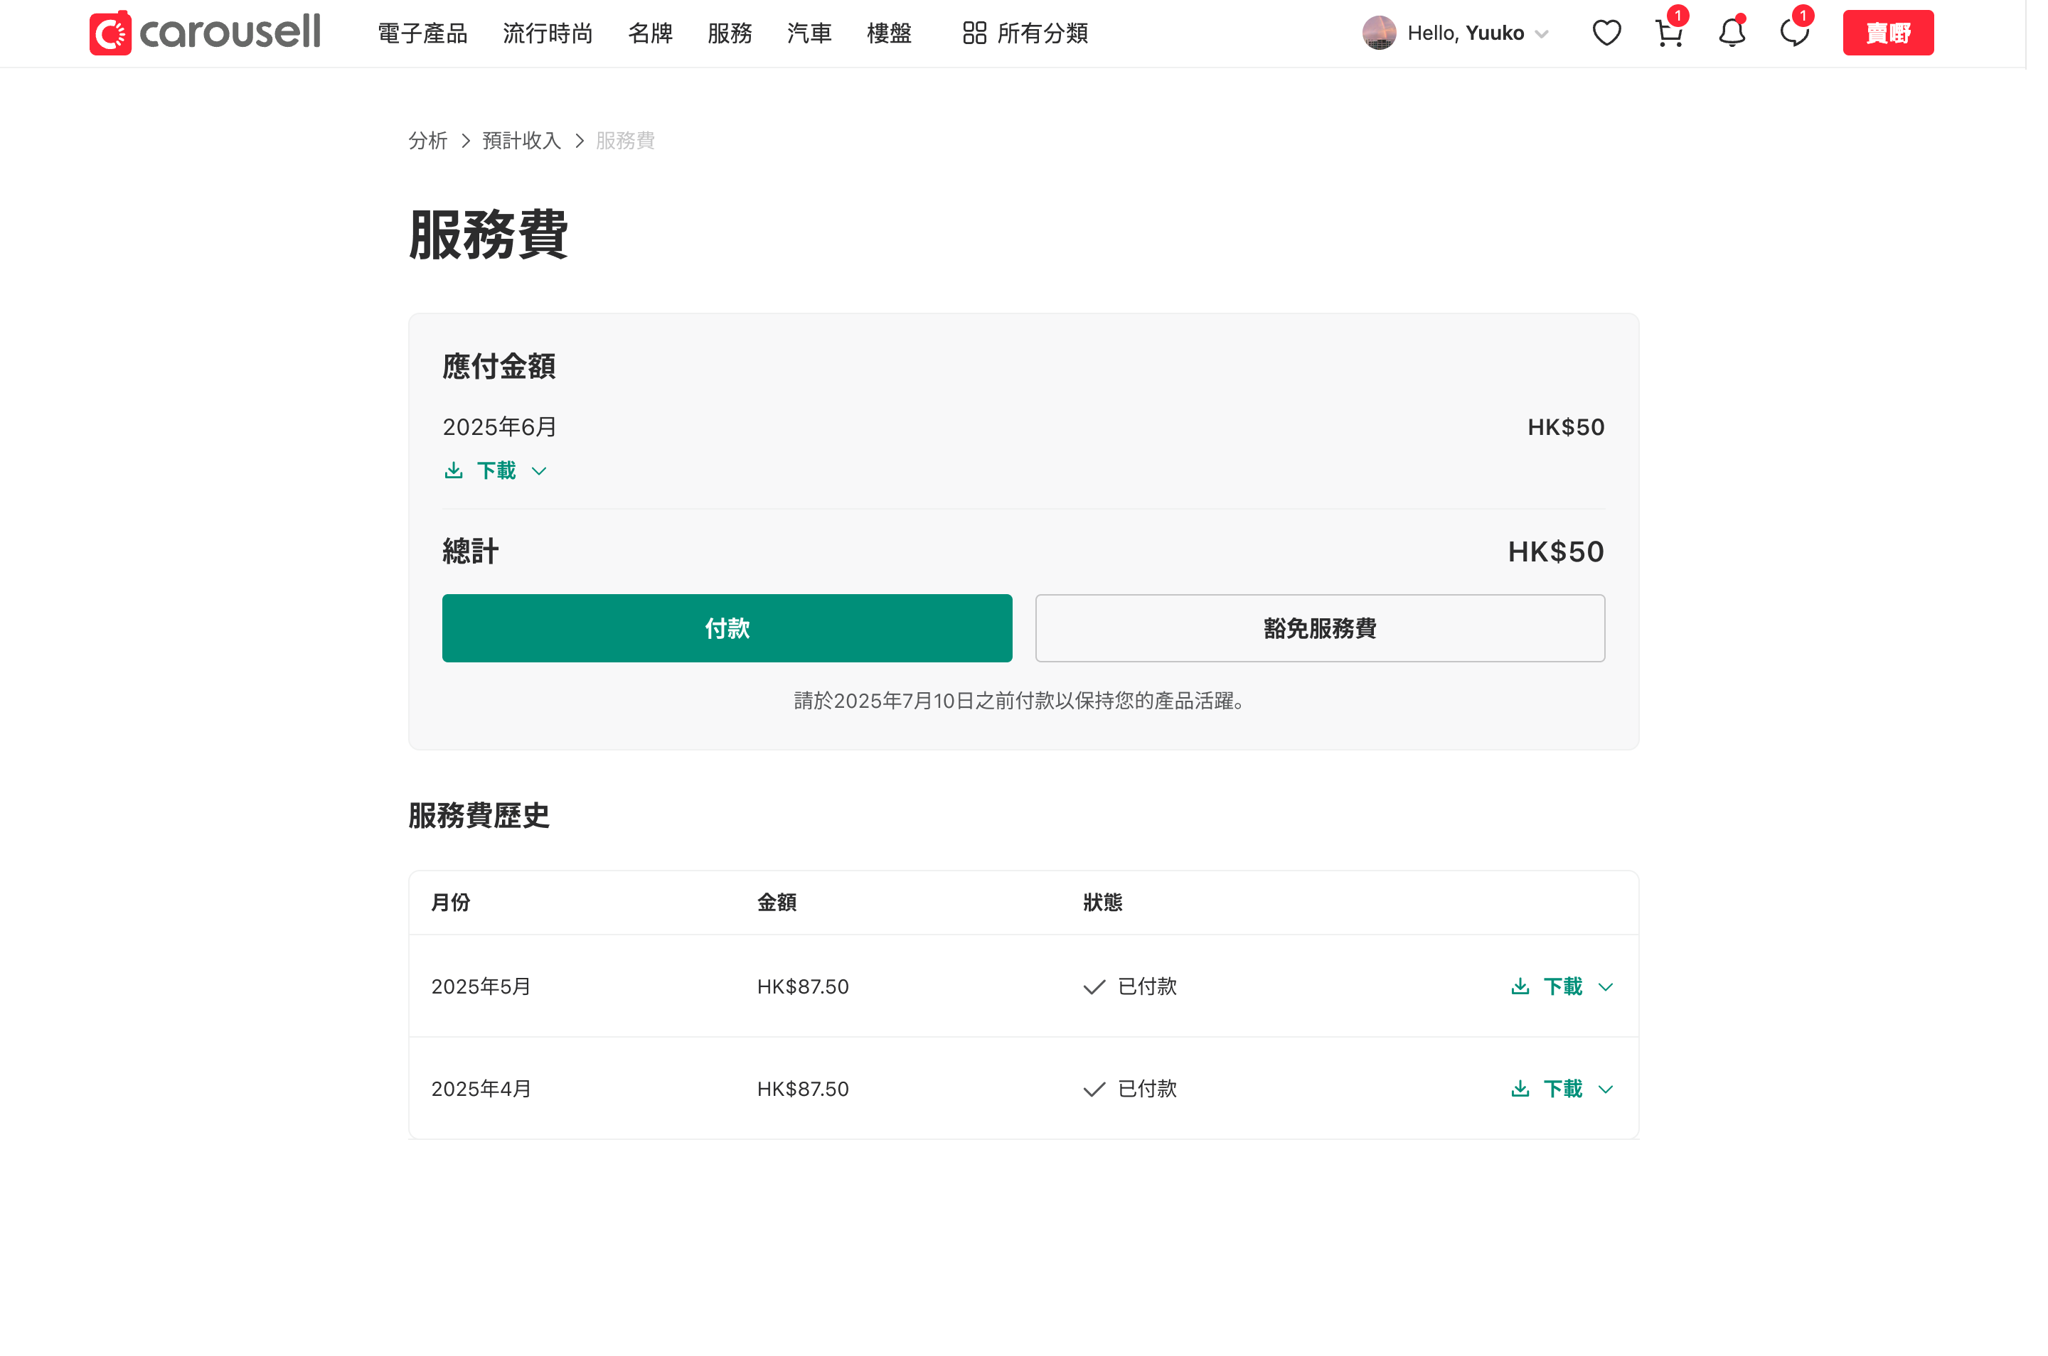
Task: Click download icon for 2025年6月
Action: (454, 470)
